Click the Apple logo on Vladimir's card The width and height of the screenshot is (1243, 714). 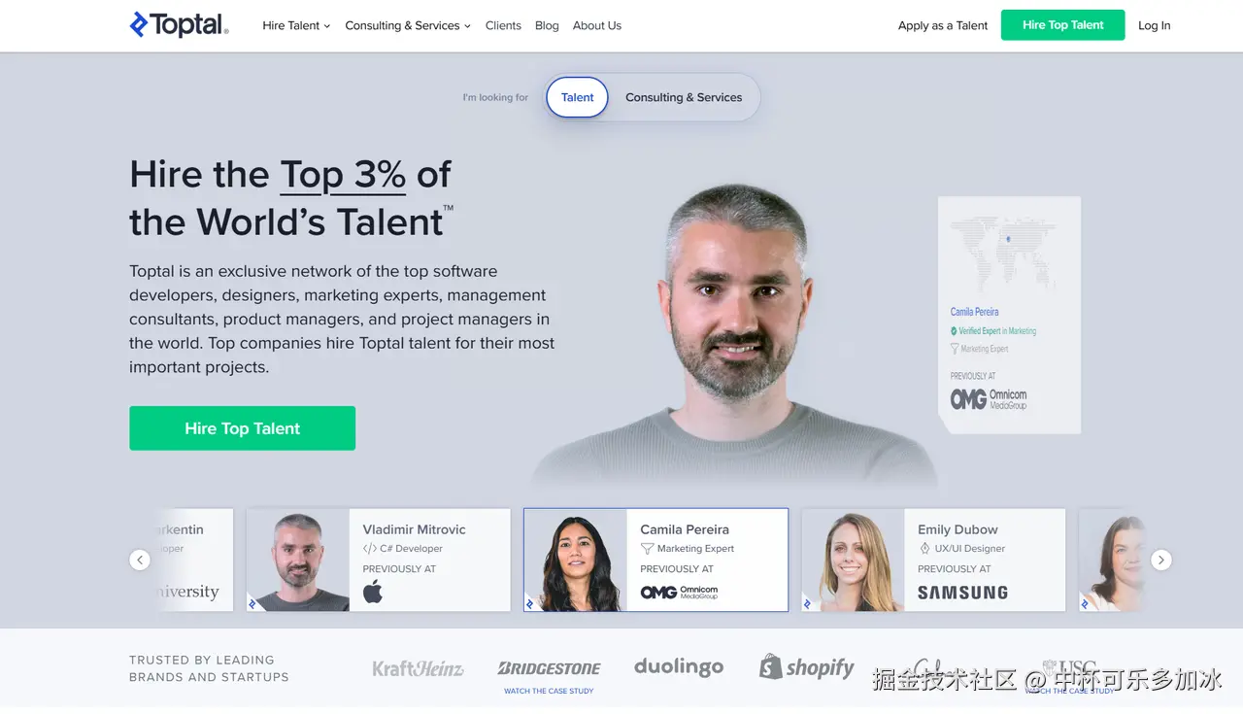[x=373, y=592]
